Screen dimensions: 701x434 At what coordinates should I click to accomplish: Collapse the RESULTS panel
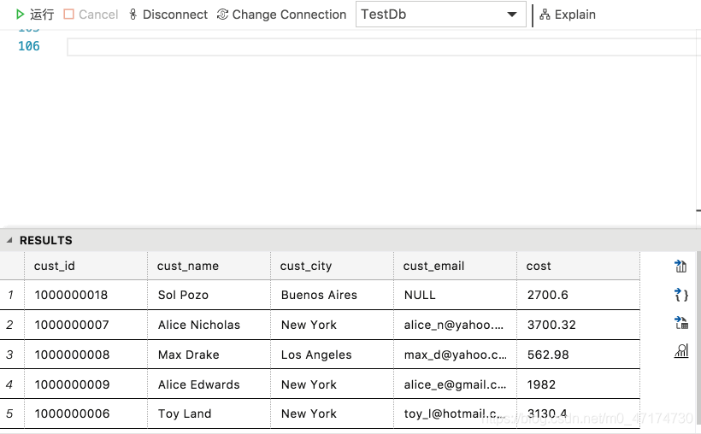point(9,240)
